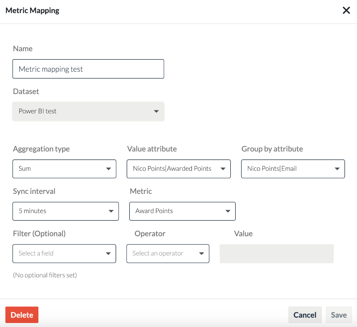Focus the Name input field

(88, 69)
